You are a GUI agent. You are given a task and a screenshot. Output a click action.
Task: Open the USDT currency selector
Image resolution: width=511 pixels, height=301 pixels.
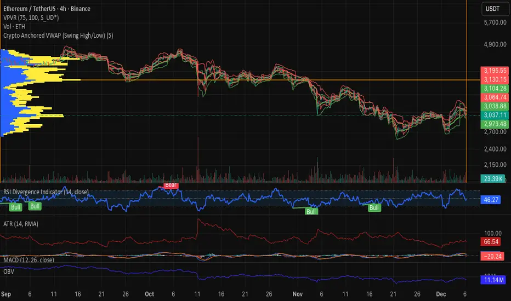(x=492, y=9)
